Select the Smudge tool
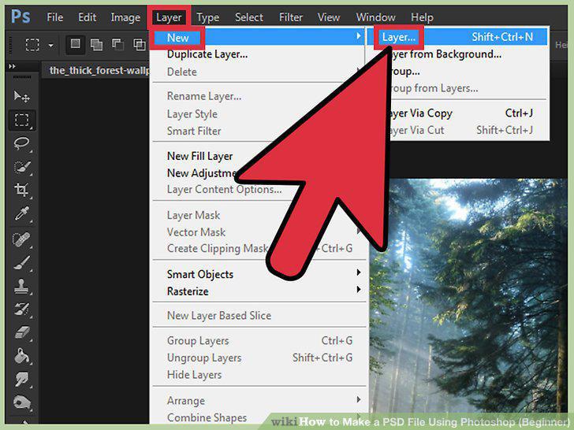 click(21, 379)
